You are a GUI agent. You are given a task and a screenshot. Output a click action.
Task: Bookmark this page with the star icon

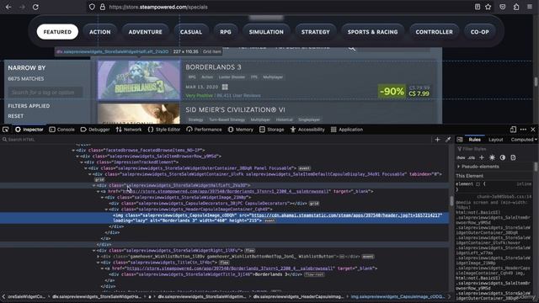pos(488,7)
